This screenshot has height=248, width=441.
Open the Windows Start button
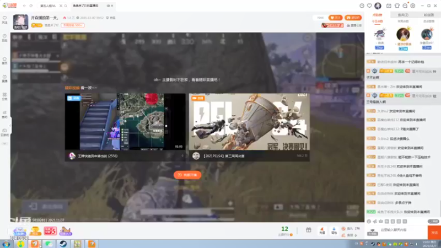pos(6,244)
